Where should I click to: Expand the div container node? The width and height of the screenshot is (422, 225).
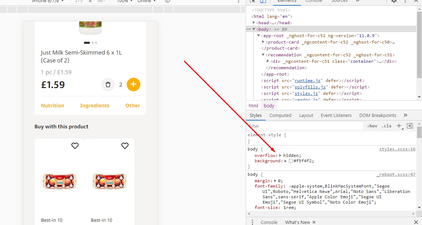point(268,61)
